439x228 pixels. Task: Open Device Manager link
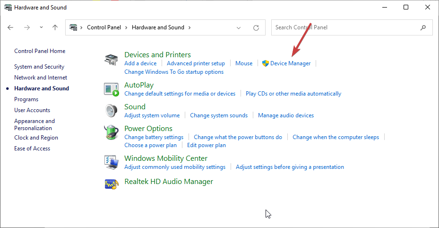(290, 63)
